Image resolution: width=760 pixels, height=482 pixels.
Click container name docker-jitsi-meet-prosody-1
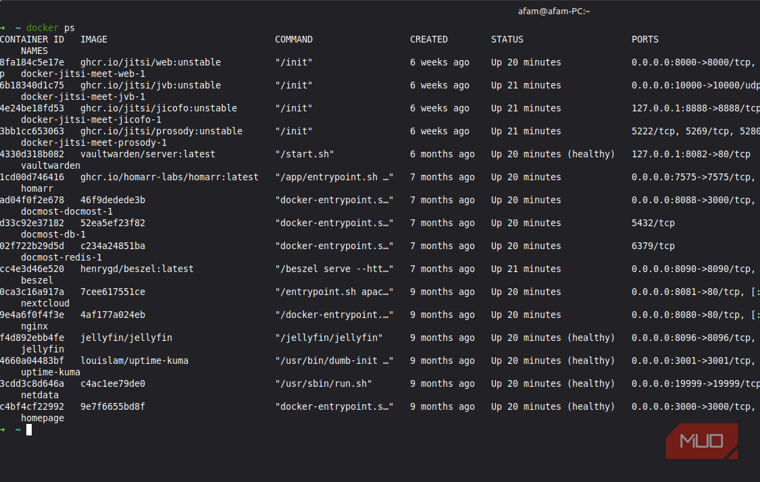[93, 143]
